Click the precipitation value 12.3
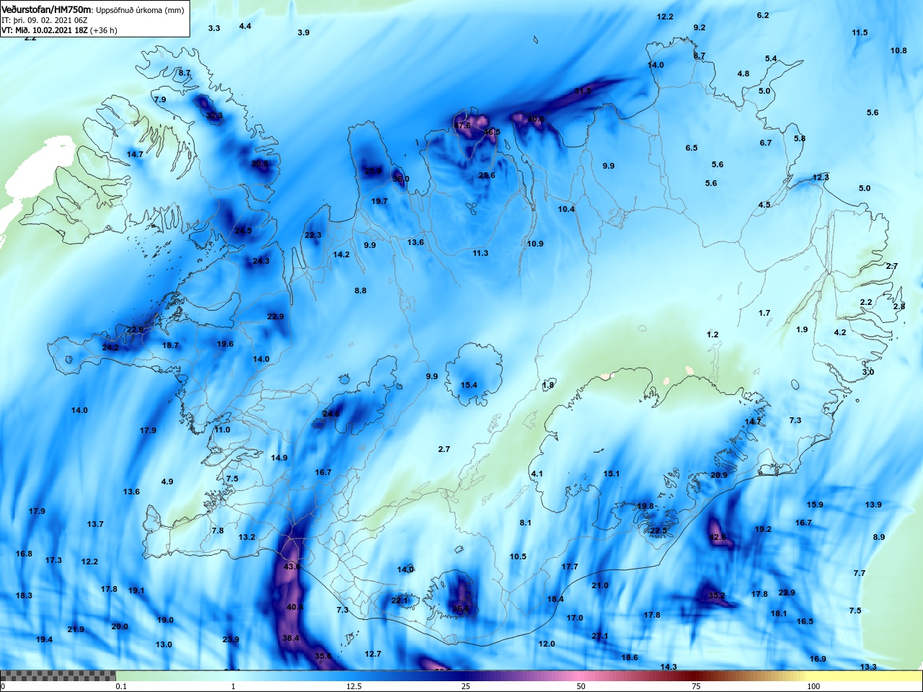 click(821, 177)
